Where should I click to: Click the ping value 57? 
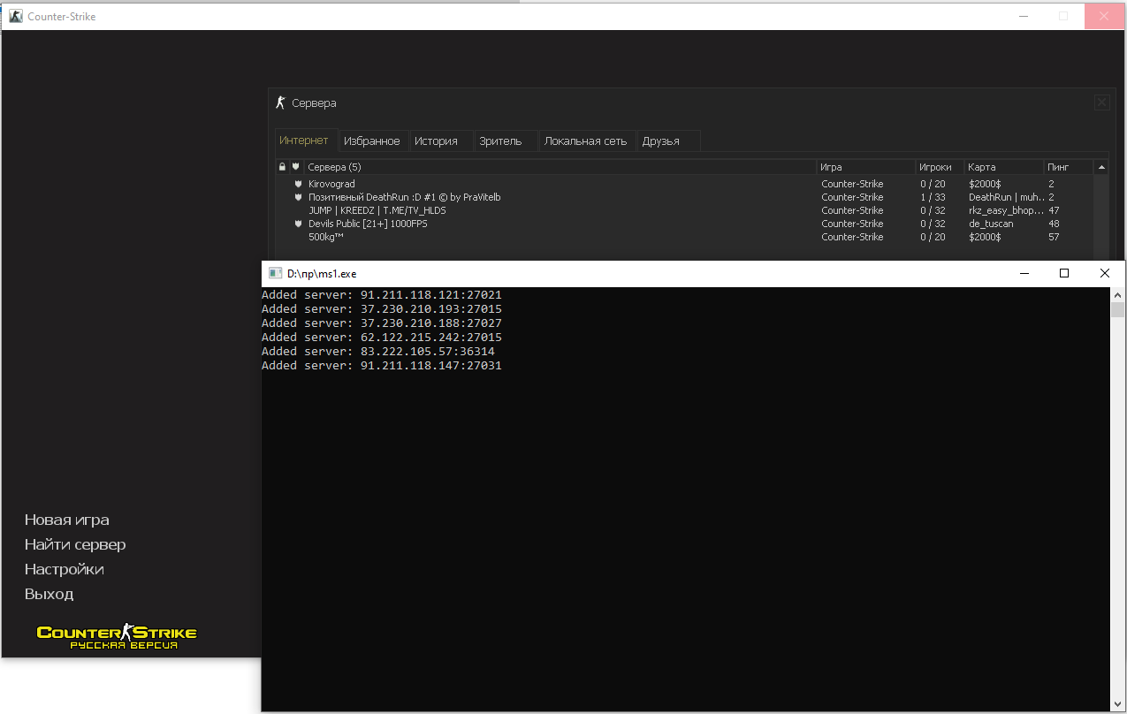coord(1054,237)
